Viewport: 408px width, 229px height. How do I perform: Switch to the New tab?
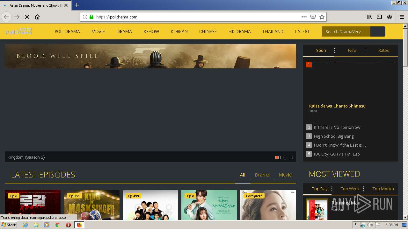[x=352, y=50]
